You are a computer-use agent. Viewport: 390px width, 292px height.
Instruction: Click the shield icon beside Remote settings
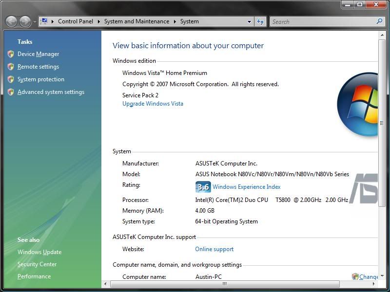[11, 67]
